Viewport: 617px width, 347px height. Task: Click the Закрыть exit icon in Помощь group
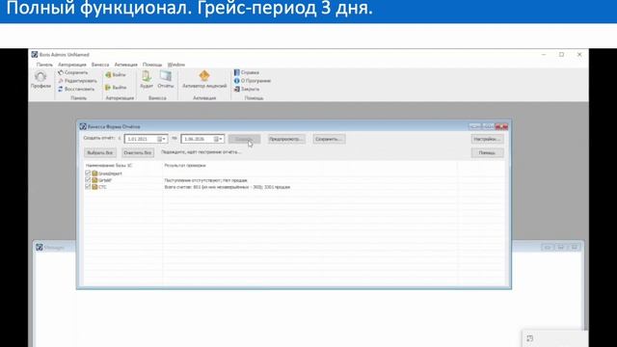pyautogui.click(x=237, y=89)
